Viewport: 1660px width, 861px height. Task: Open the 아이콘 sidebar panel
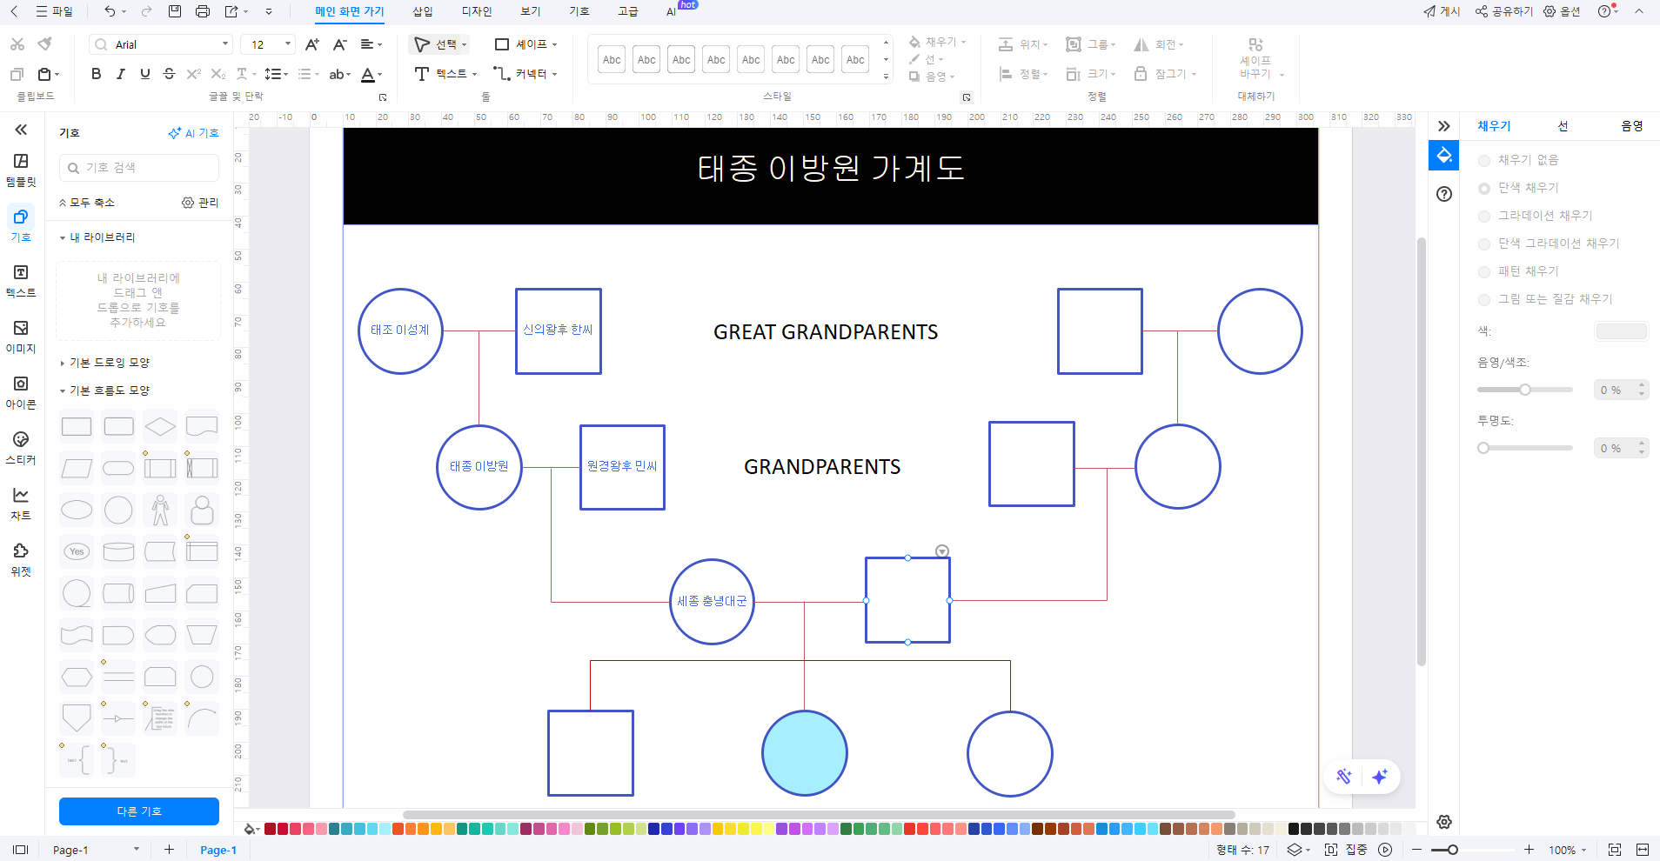click(21, 393)
